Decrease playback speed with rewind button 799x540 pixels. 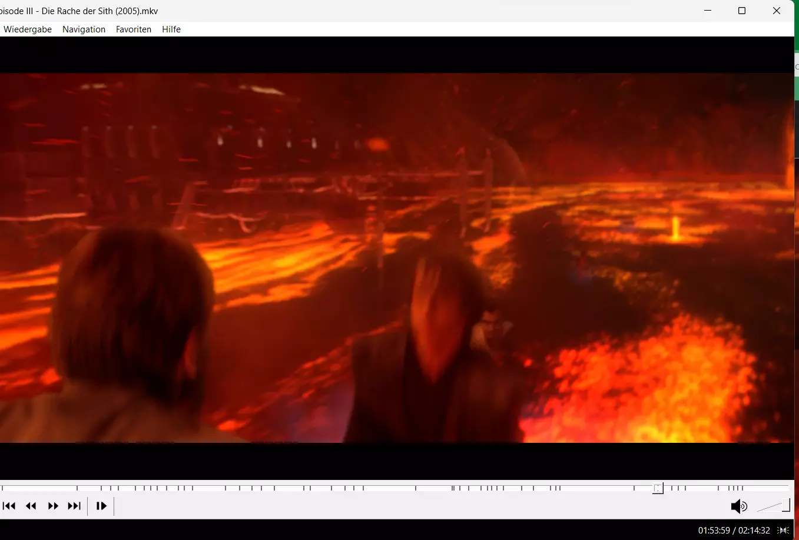(x=31, y=506)
